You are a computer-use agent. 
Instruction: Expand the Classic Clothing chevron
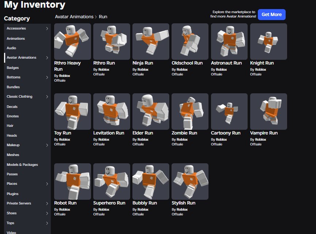point(47,97)
